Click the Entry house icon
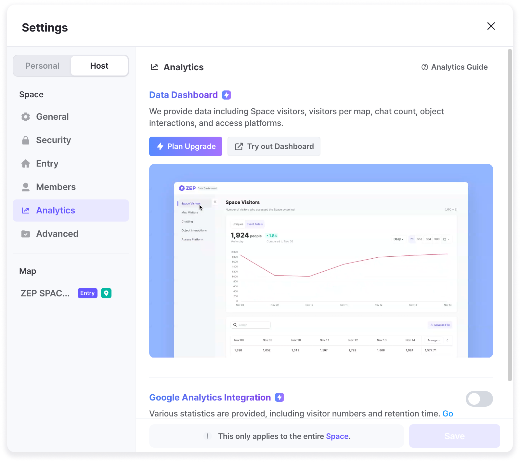This screenshot has height=462, width=520. click(26, 163)
